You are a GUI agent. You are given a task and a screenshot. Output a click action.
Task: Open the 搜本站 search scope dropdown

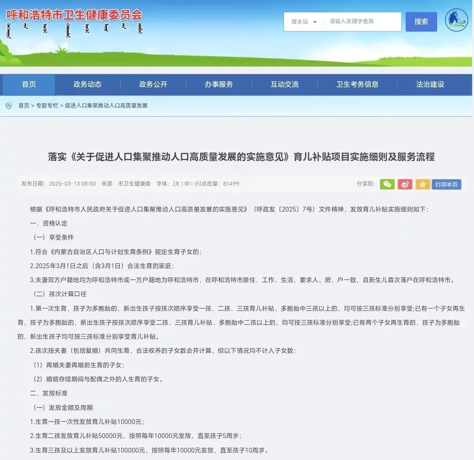tap(304, 22)
